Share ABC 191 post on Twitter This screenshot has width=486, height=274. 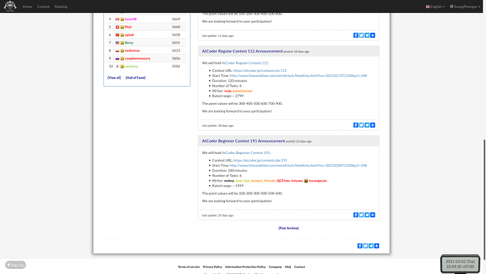361,215
